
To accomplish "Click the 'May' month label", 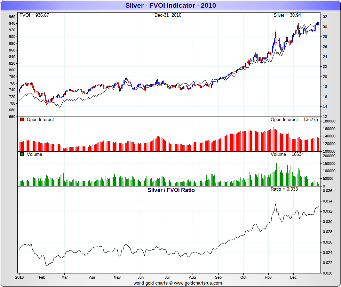I will tap(117, 277).
